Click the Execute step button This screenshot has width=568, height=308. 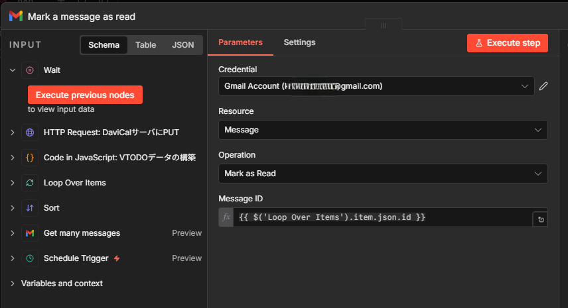pos(507,43)
